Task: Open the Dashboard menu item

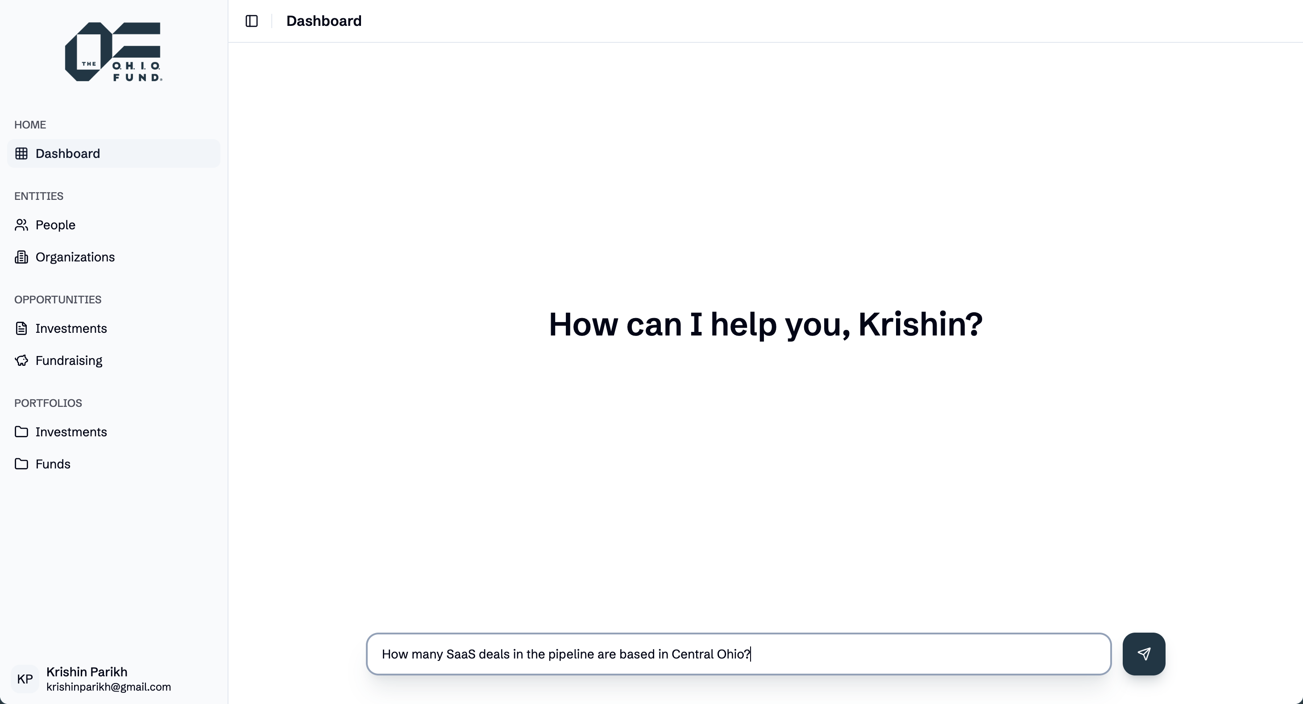Action: pos(68,153)
